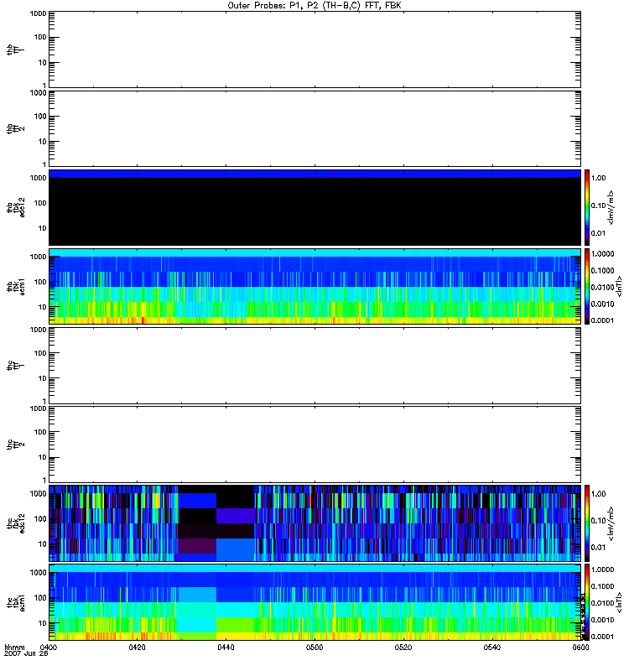This screenshot has width=629, height=671.
Task: Click the "100" tick of thb fff 2 panel
Action: (x=40, y=117)
